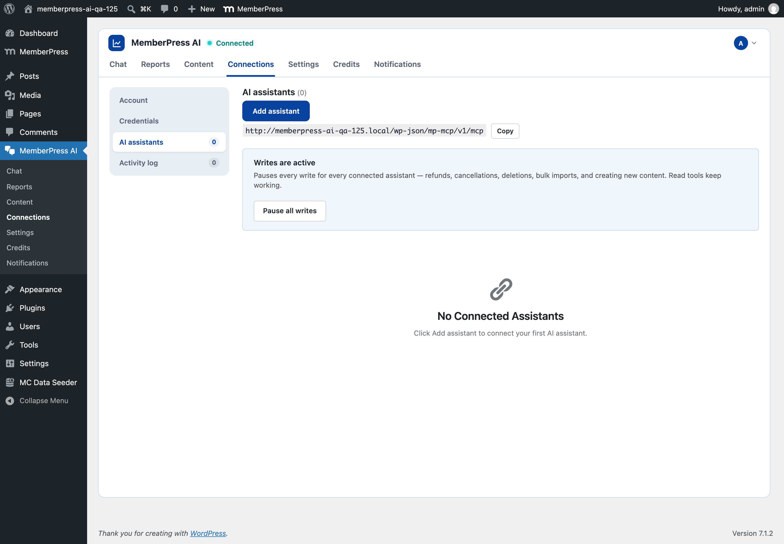
Task: Switch to the Reports tab
Action: click(155, 64)
